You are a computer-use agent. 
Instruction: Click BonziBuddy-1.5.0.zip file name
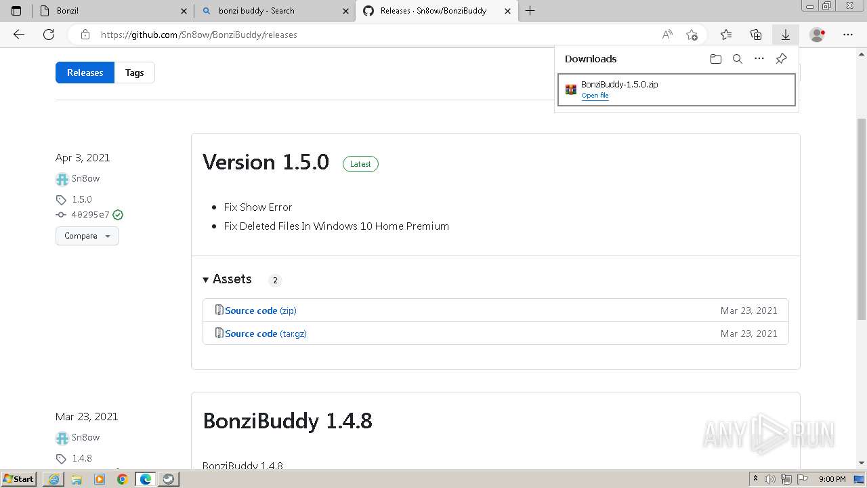tap(619, 85)
